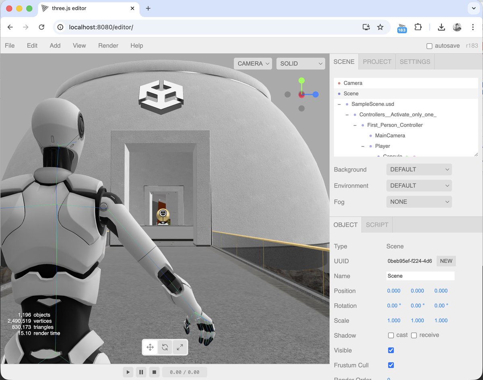Image resolution: width=483 pixels, height=380 pixels.
Task: Open the 183 extension icon
Action: tap(402, 27)
